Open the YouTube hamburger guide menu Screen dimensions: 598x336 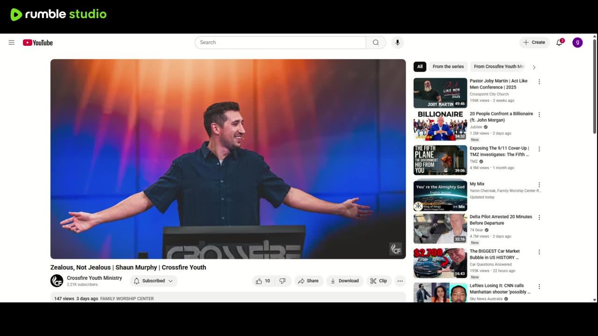click(11, 42)
